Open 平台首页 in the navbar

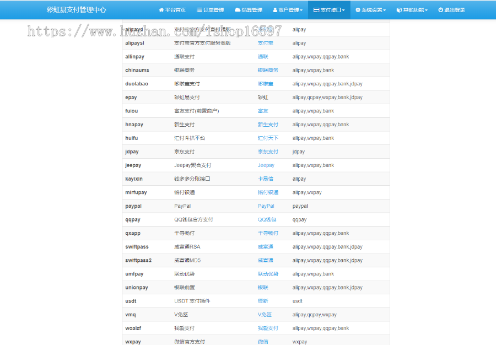click(x=172, y=10)
